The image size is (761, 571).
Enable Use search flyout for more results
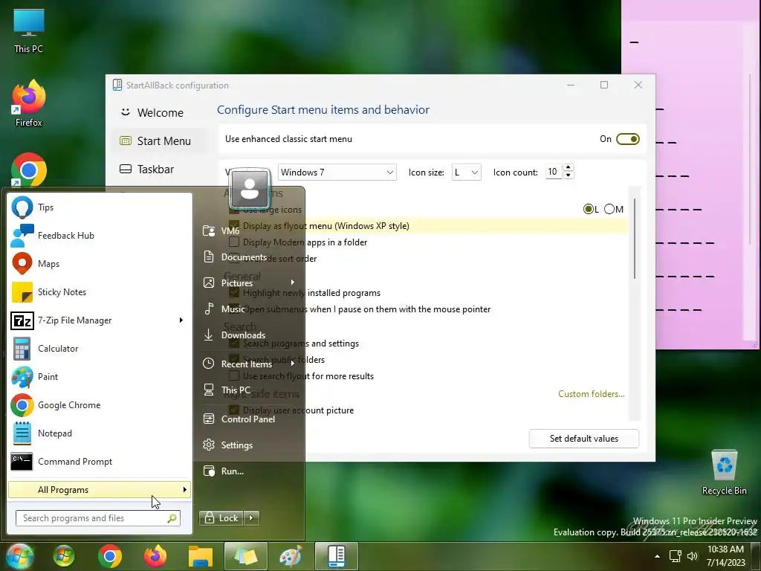click(x=234, y=375)
